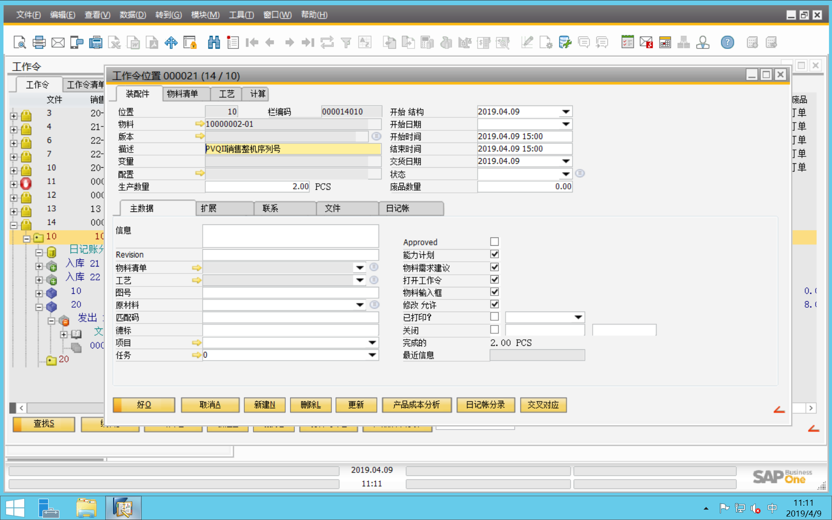Click the 生产数量 input field
Image resolution: width=832 pixels, height=520 pixels.
(257, 187)
